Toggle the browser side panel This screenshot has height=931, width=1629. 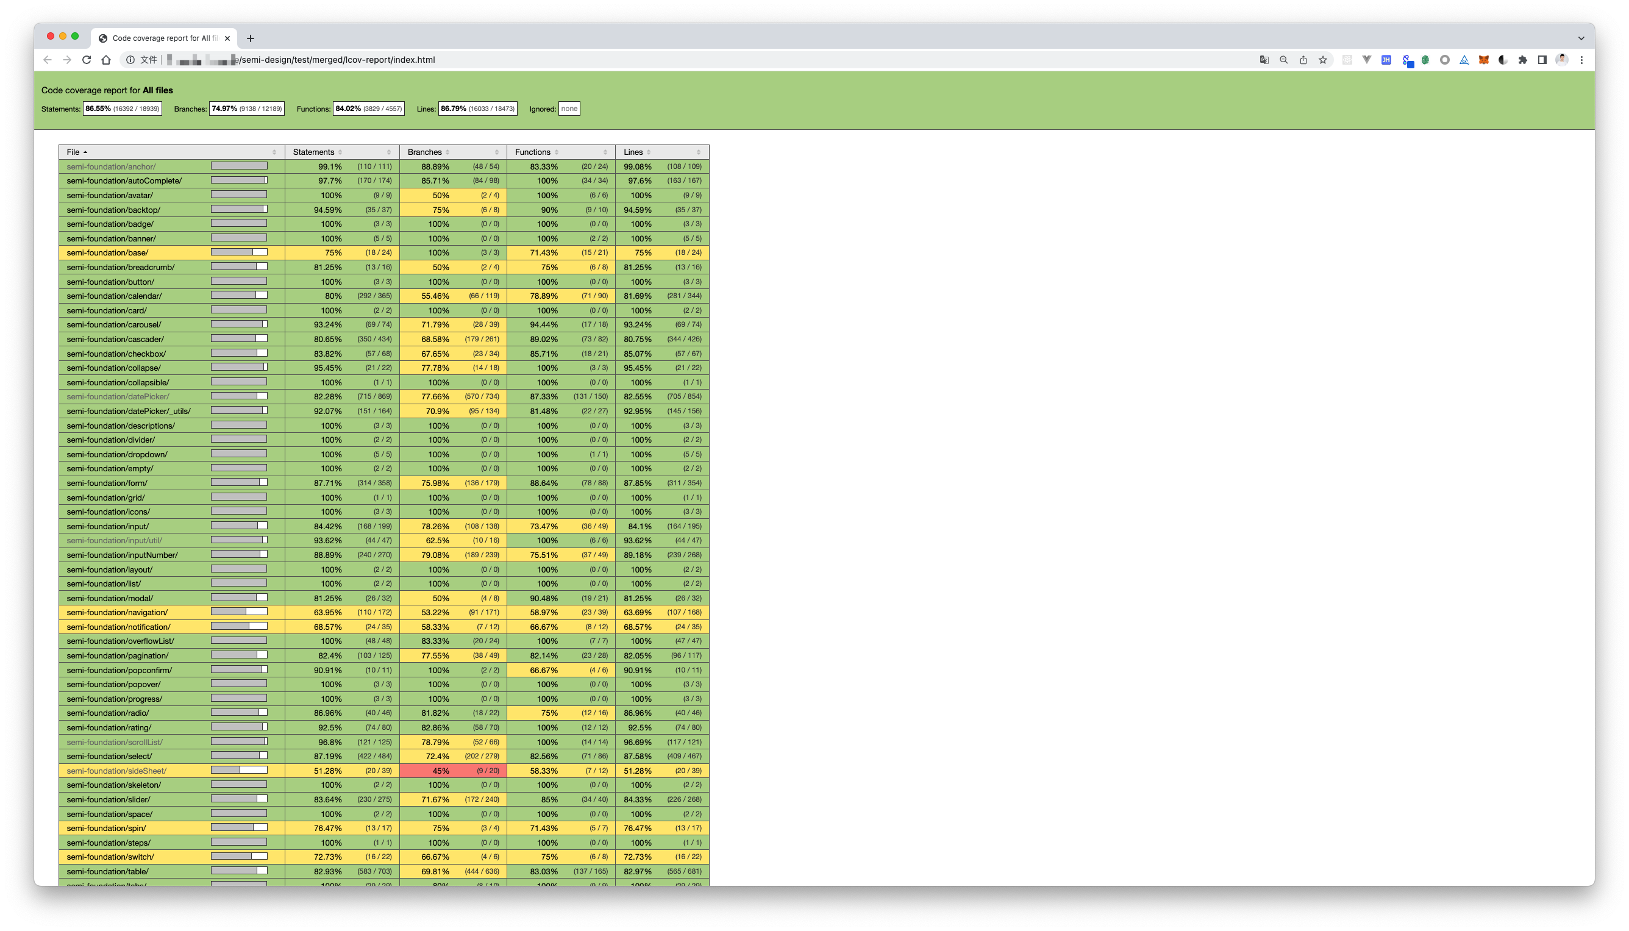(1542, 60)
